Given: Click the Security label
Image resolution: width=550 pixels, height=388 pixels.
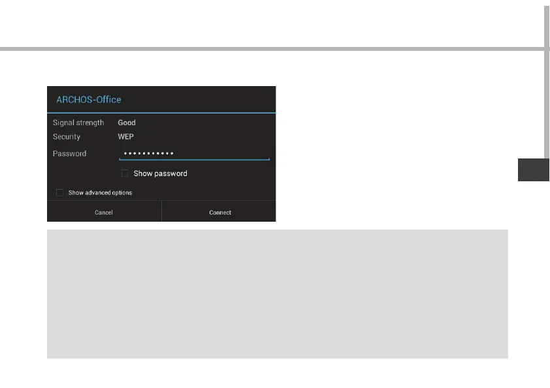Looking at the screenshot, I should point(67,136).
